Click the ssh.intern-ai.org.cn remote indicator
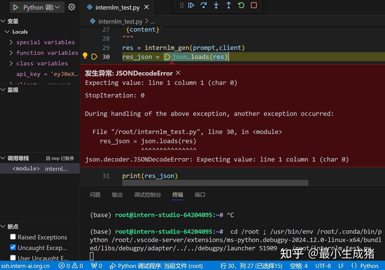This screenshot has height=270, width=385. (x=26, y=265)
